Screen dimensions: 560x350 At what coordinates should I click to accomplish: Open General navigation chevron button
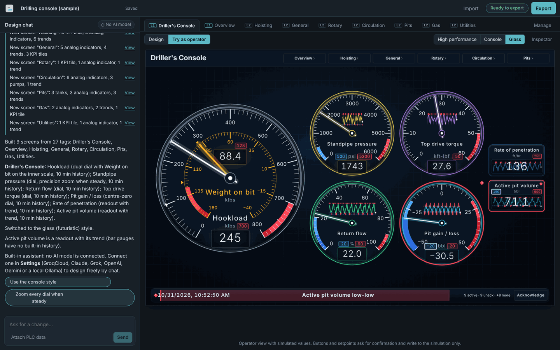pos(394,58)
